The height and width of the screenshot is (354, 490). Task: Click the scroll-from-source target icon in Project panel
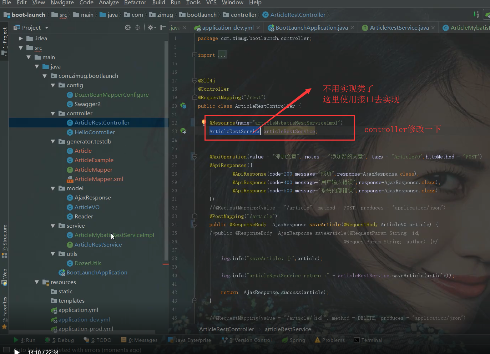(128, 27)
